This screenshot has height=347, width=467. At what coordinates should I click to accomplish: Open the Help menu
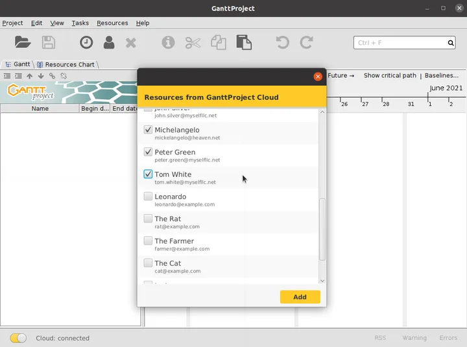click(x=143, y=23)
